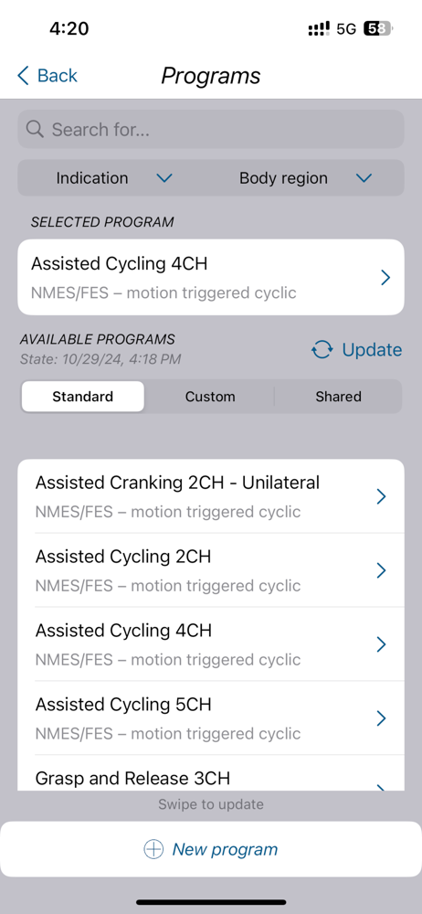
Task: Open Assisted Cycling 4CH in available list
Action: (211, 644)
